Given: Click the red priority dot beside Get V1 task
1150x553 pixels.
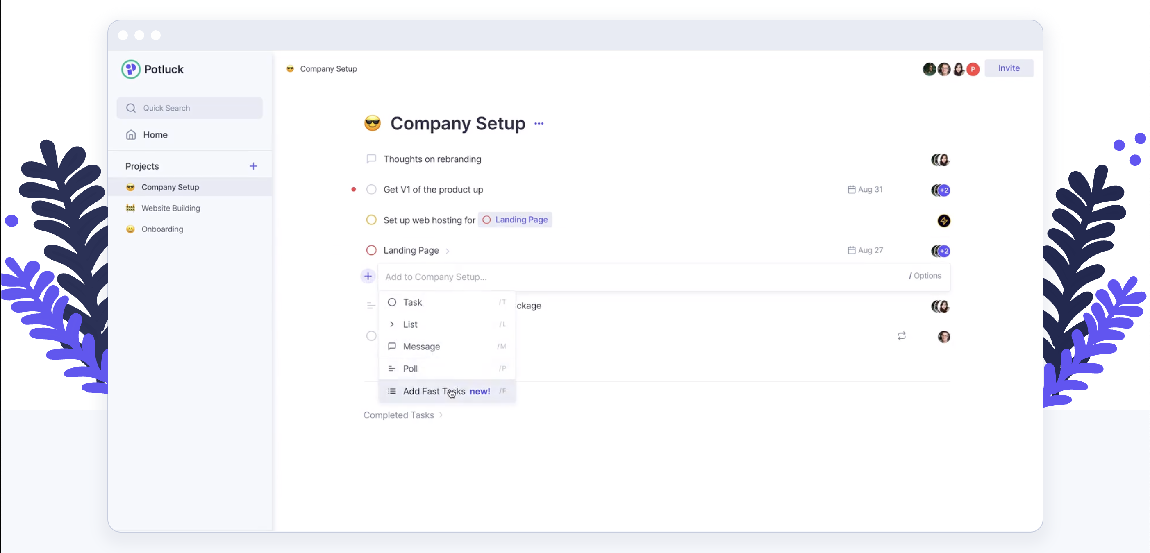Looking at the screenshot, I should click(354, 189).
